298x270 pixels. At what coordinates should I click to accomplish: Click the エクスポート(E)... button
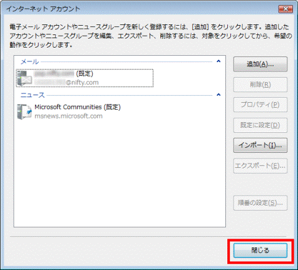click(x=260, y=166)
